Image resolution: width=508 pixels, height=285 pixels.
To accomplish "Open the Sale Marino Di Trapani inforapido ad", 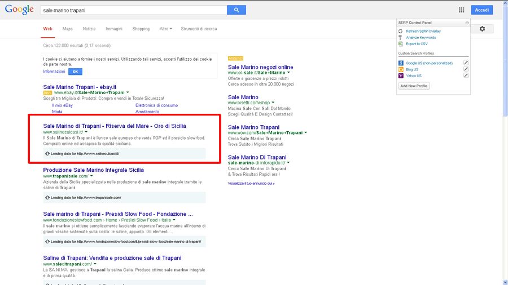I will 257,157.
